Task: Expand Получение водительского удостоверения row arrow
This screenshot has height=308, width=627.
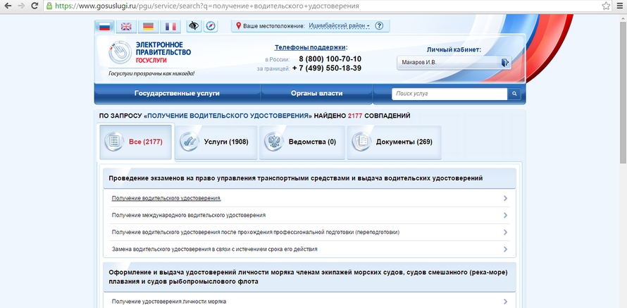Action: pos(506,198)
